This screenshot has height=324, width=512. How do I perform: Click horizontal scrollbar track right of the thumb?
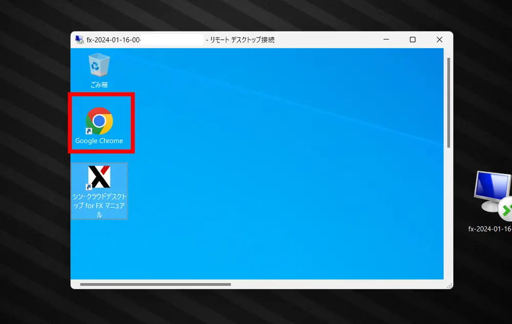pyautogui.click(x=333, y=284)
